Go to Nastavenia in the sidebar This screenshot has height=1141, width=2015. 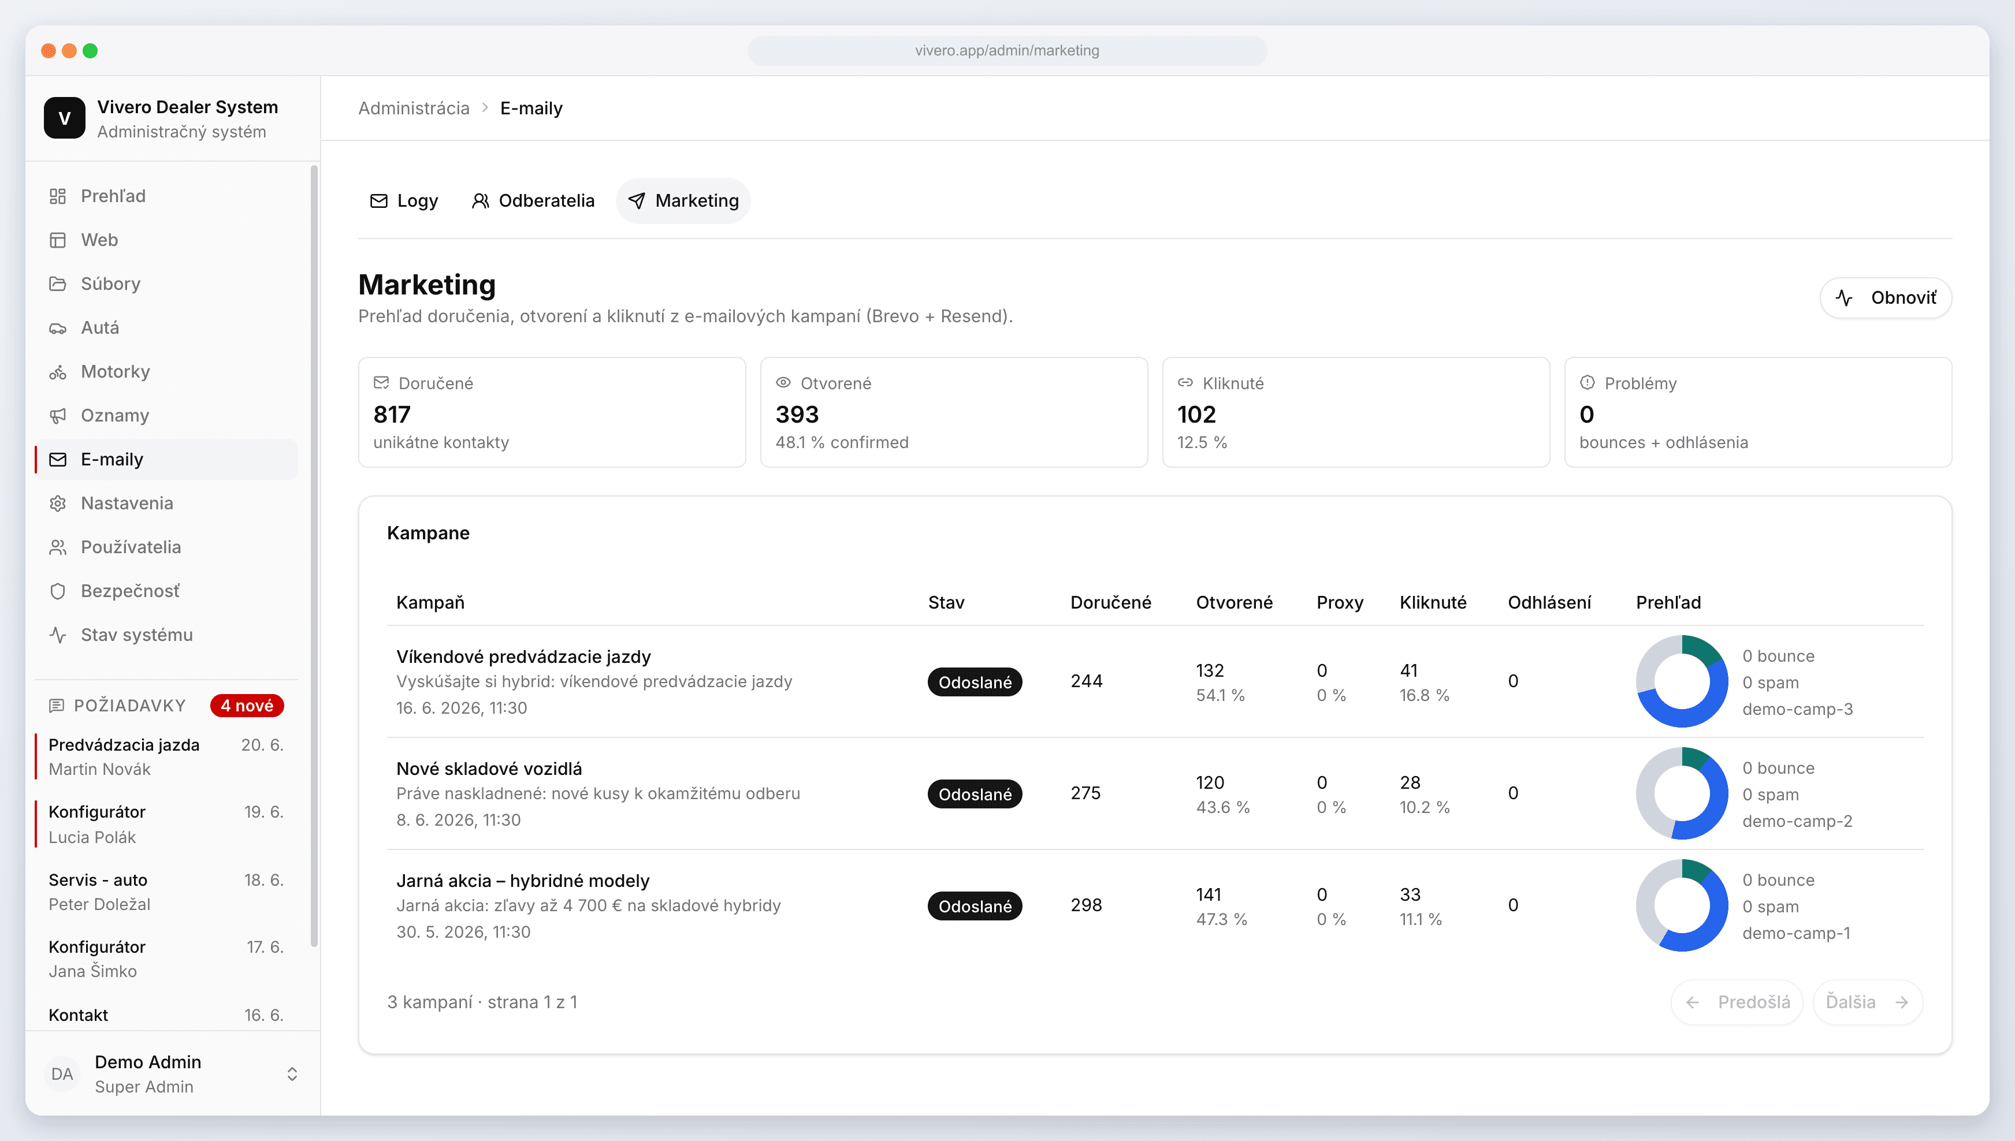[166, 503]
